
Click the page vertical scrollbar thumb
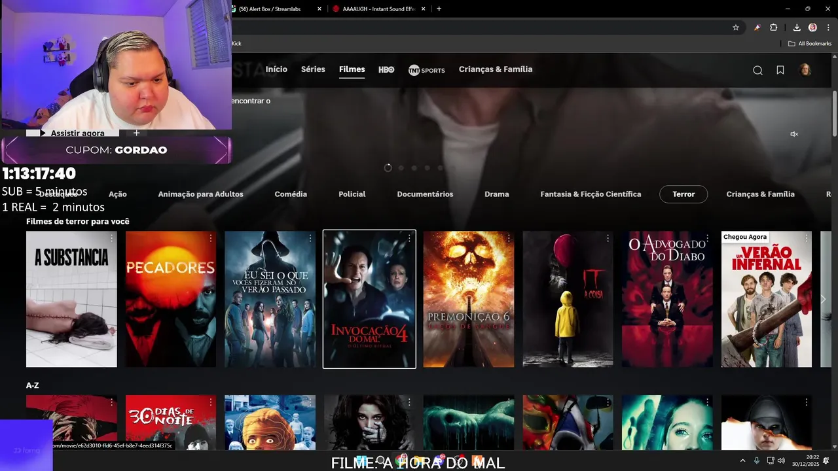(835, 113)
